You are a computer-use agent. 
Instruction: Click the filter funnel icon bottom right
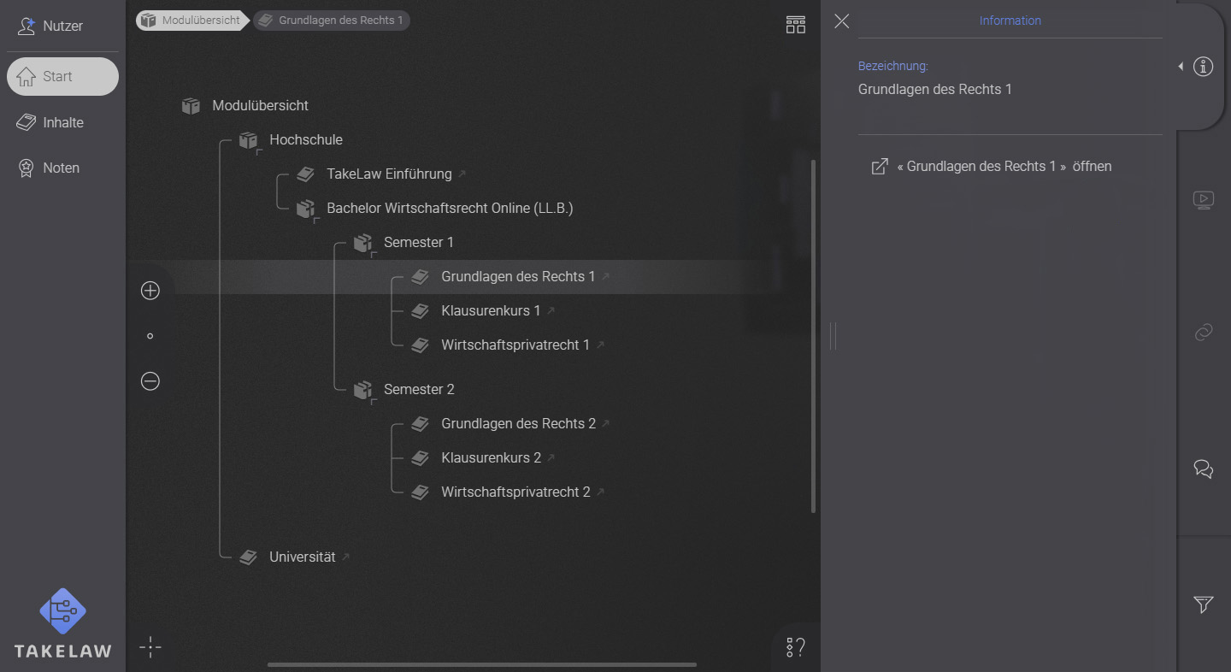[1203, 604]
